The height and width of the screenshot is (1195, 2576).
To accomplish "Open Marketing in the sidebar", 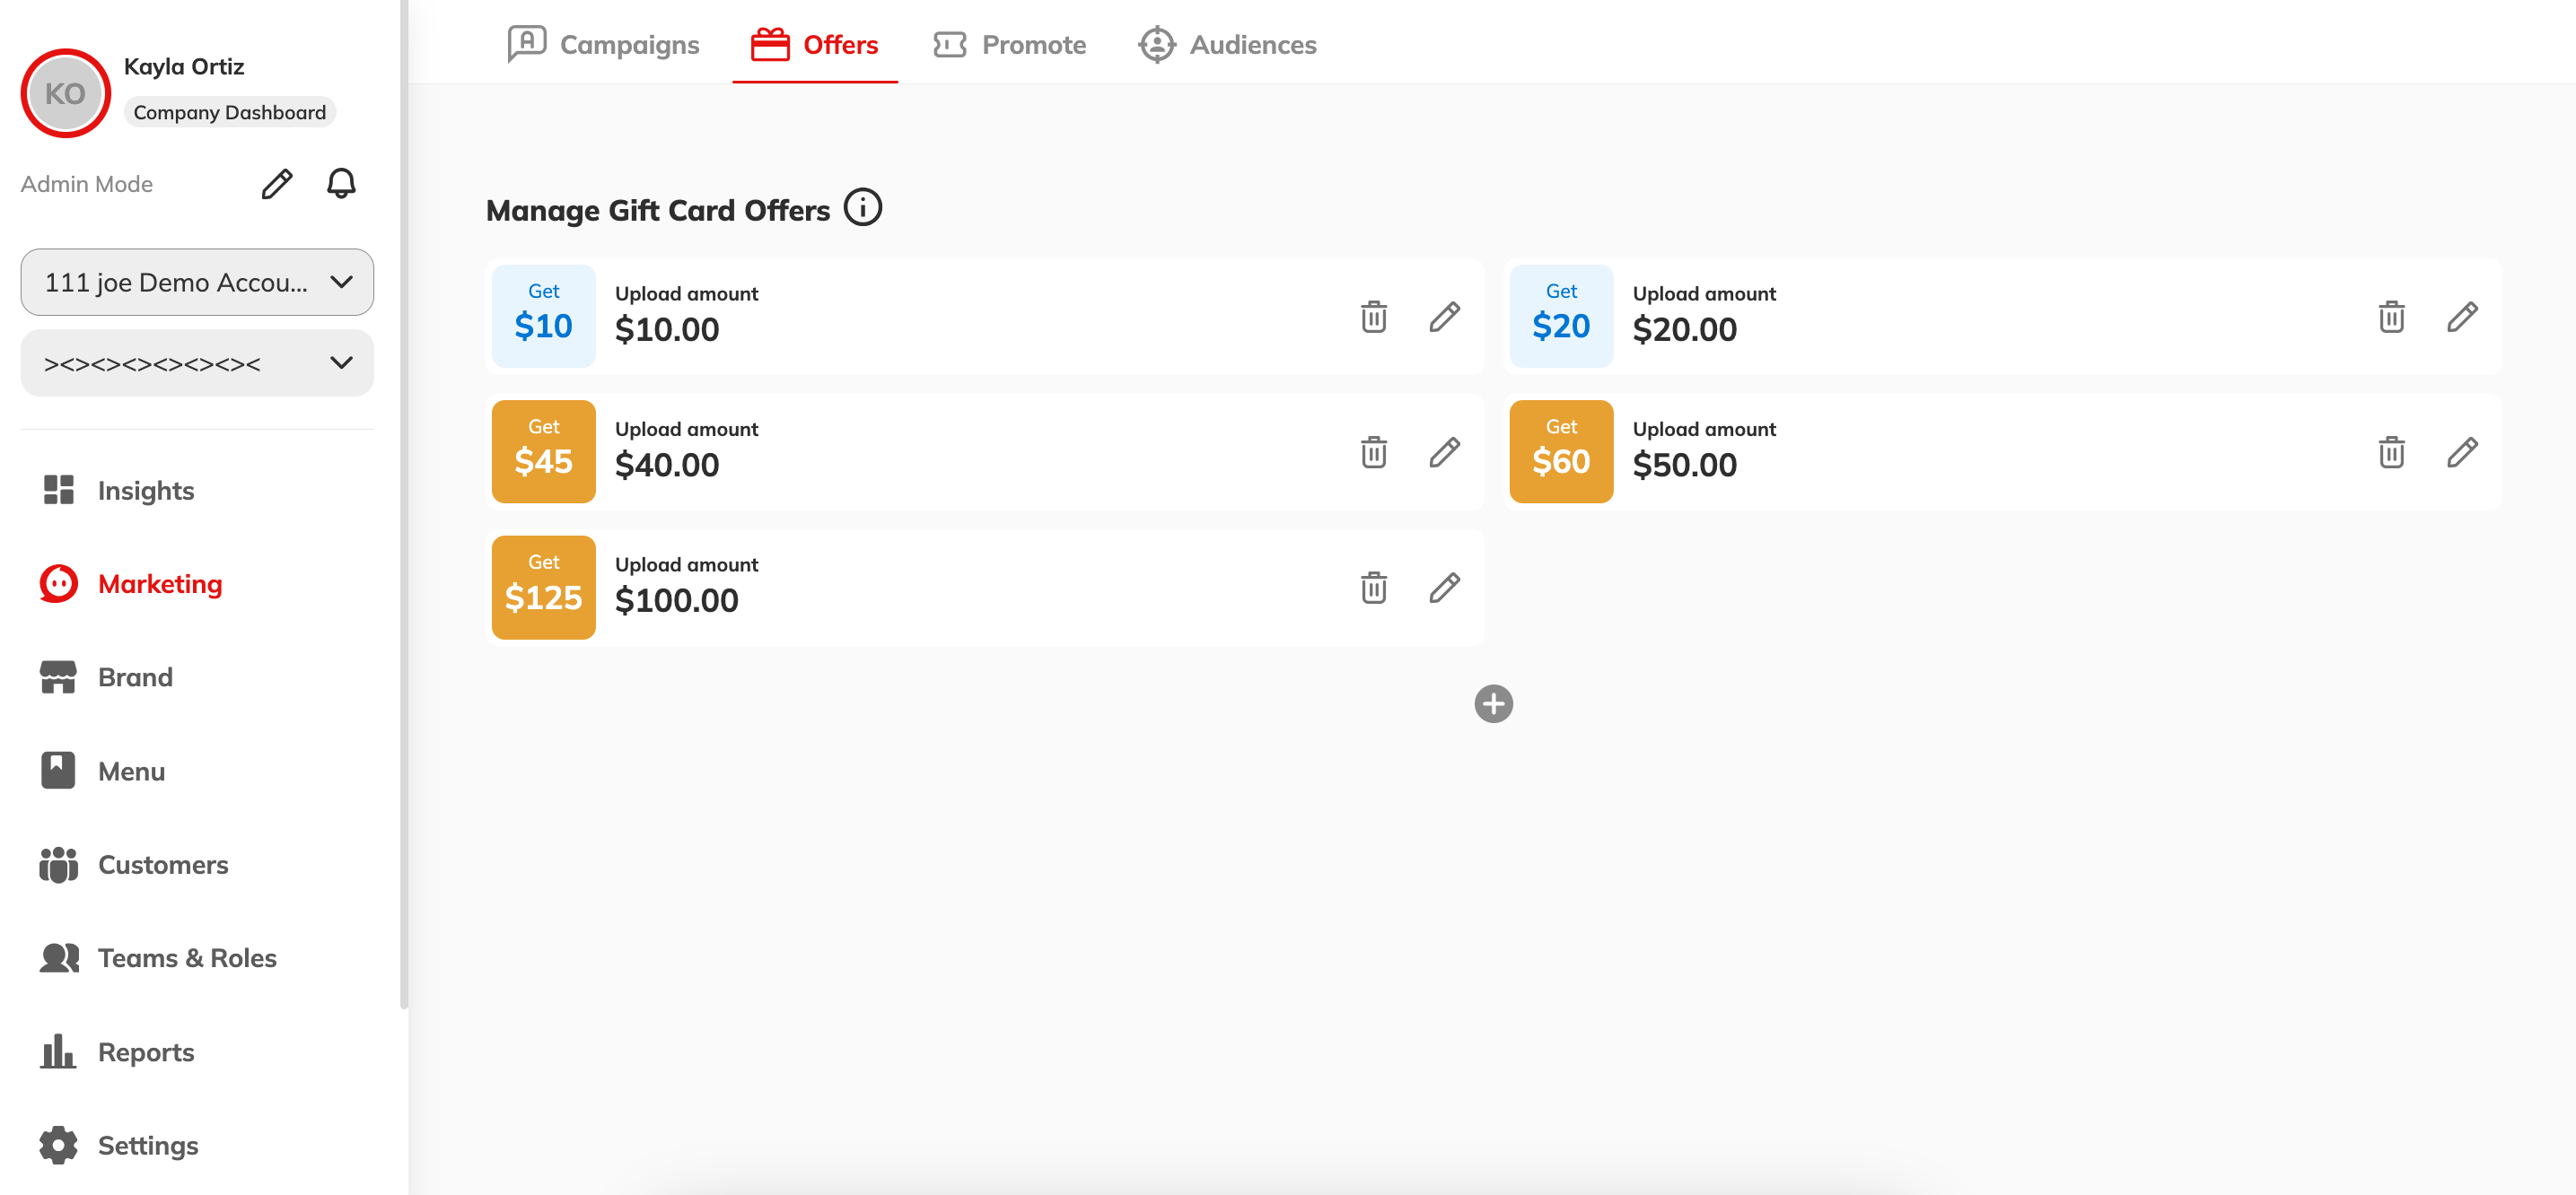I will [x=131, y=583].
